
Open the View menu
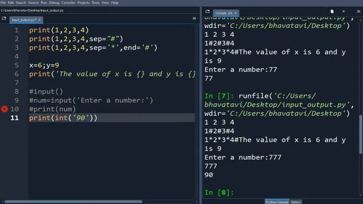105,3
